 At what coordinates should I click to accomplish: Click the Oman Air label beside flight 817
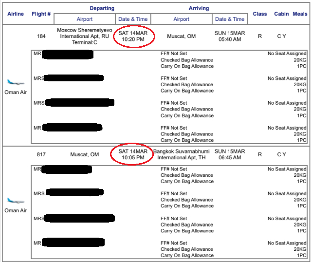pos(16,211)
